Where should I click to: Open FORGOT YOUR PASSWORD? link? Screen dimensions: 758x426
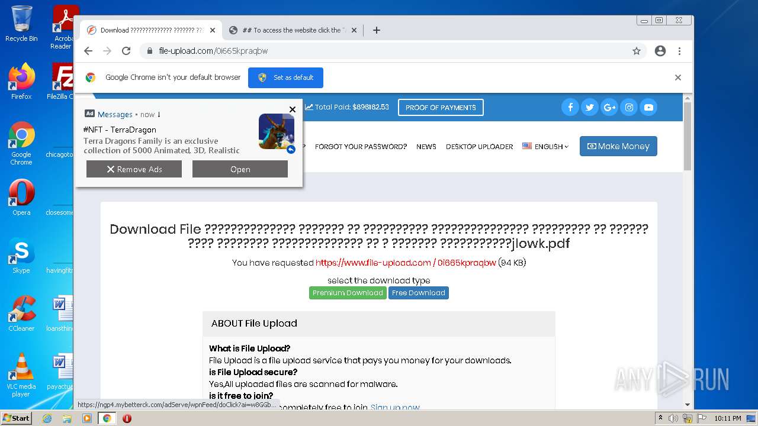pyautogui.click(x=361, y=147)
